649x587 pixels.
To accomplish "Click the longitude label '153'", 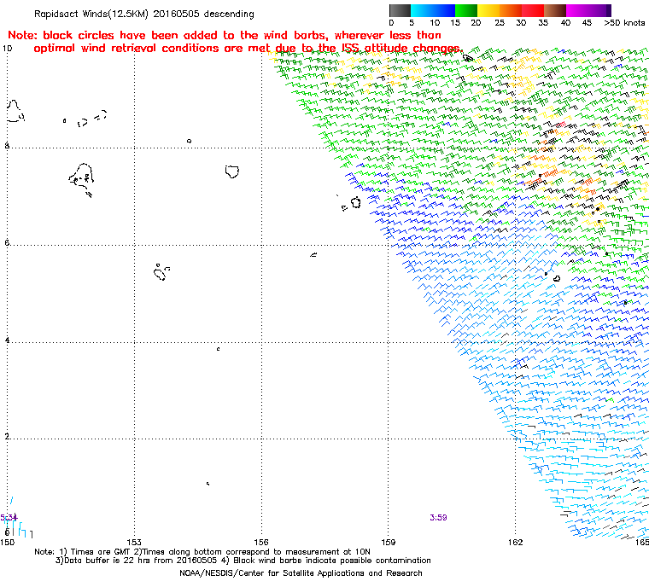I will [134, 542].
